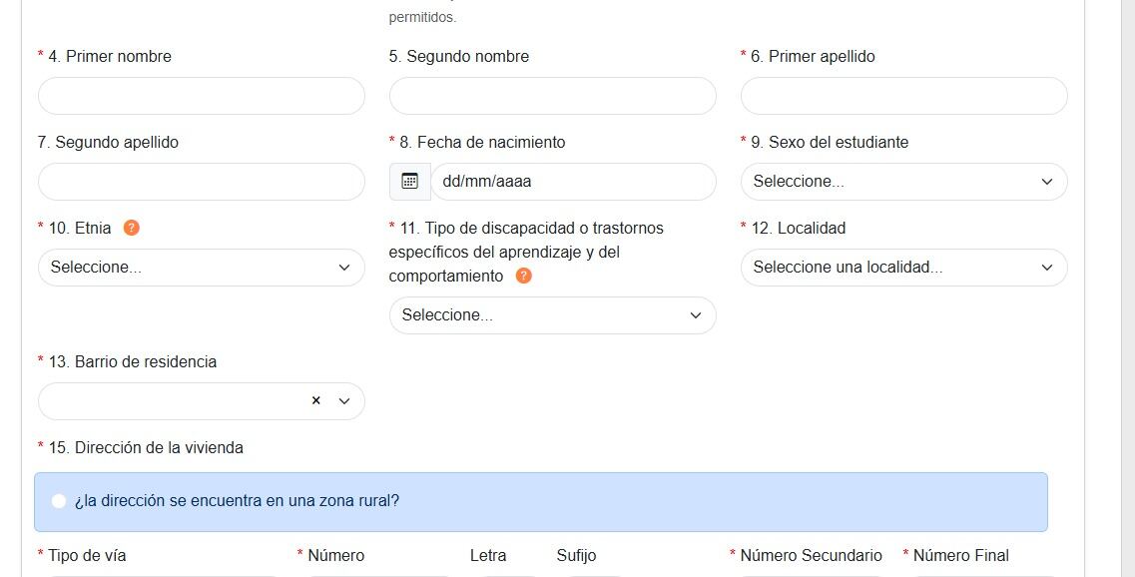
Task: Click the Primer nombre text field
Action: tap(201, 96)
